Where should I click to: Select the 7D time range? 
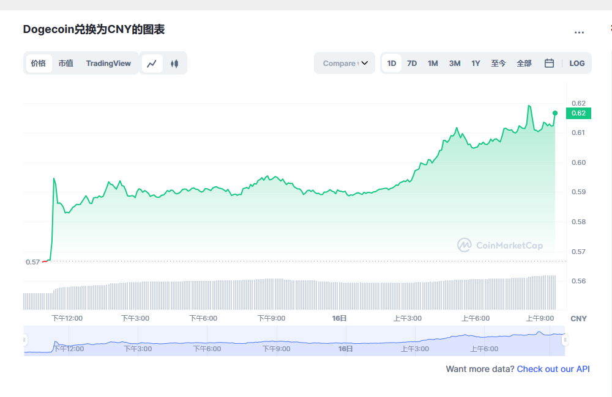(412, 64)
